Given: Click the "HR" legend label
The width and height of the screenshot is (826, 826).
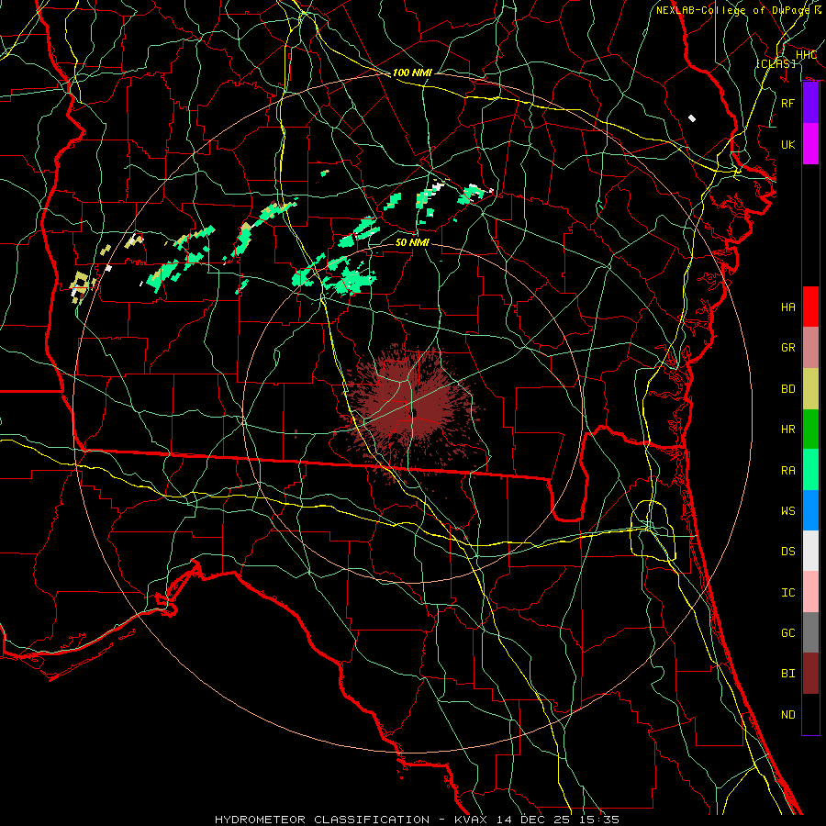Looking at the screenshot, I should click(x=788, y=430).
